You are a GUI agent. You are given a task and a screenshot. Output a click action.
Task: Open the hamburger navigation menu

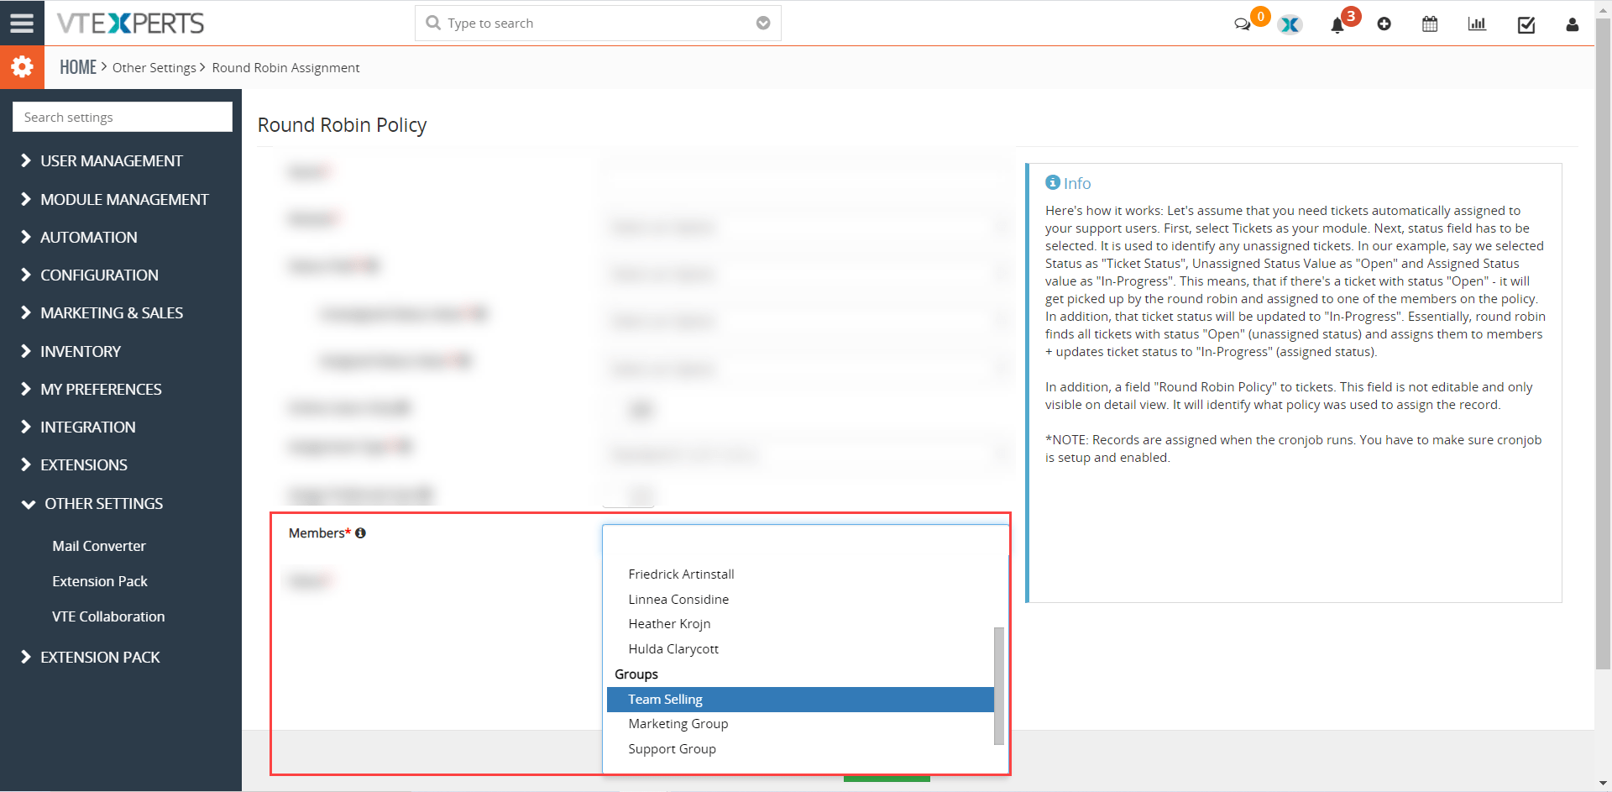(x=22, y=23)
